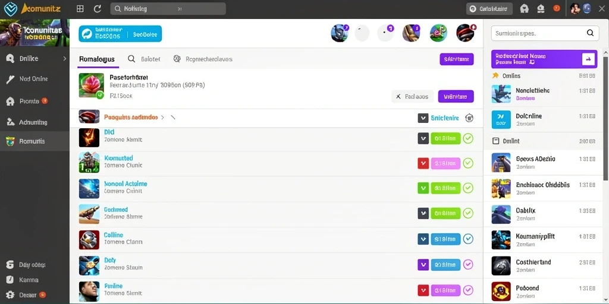The width and height of the screenshot is (609, 304).
Task: Open the home icon in top-right header
Action: [x=525, y=8]
